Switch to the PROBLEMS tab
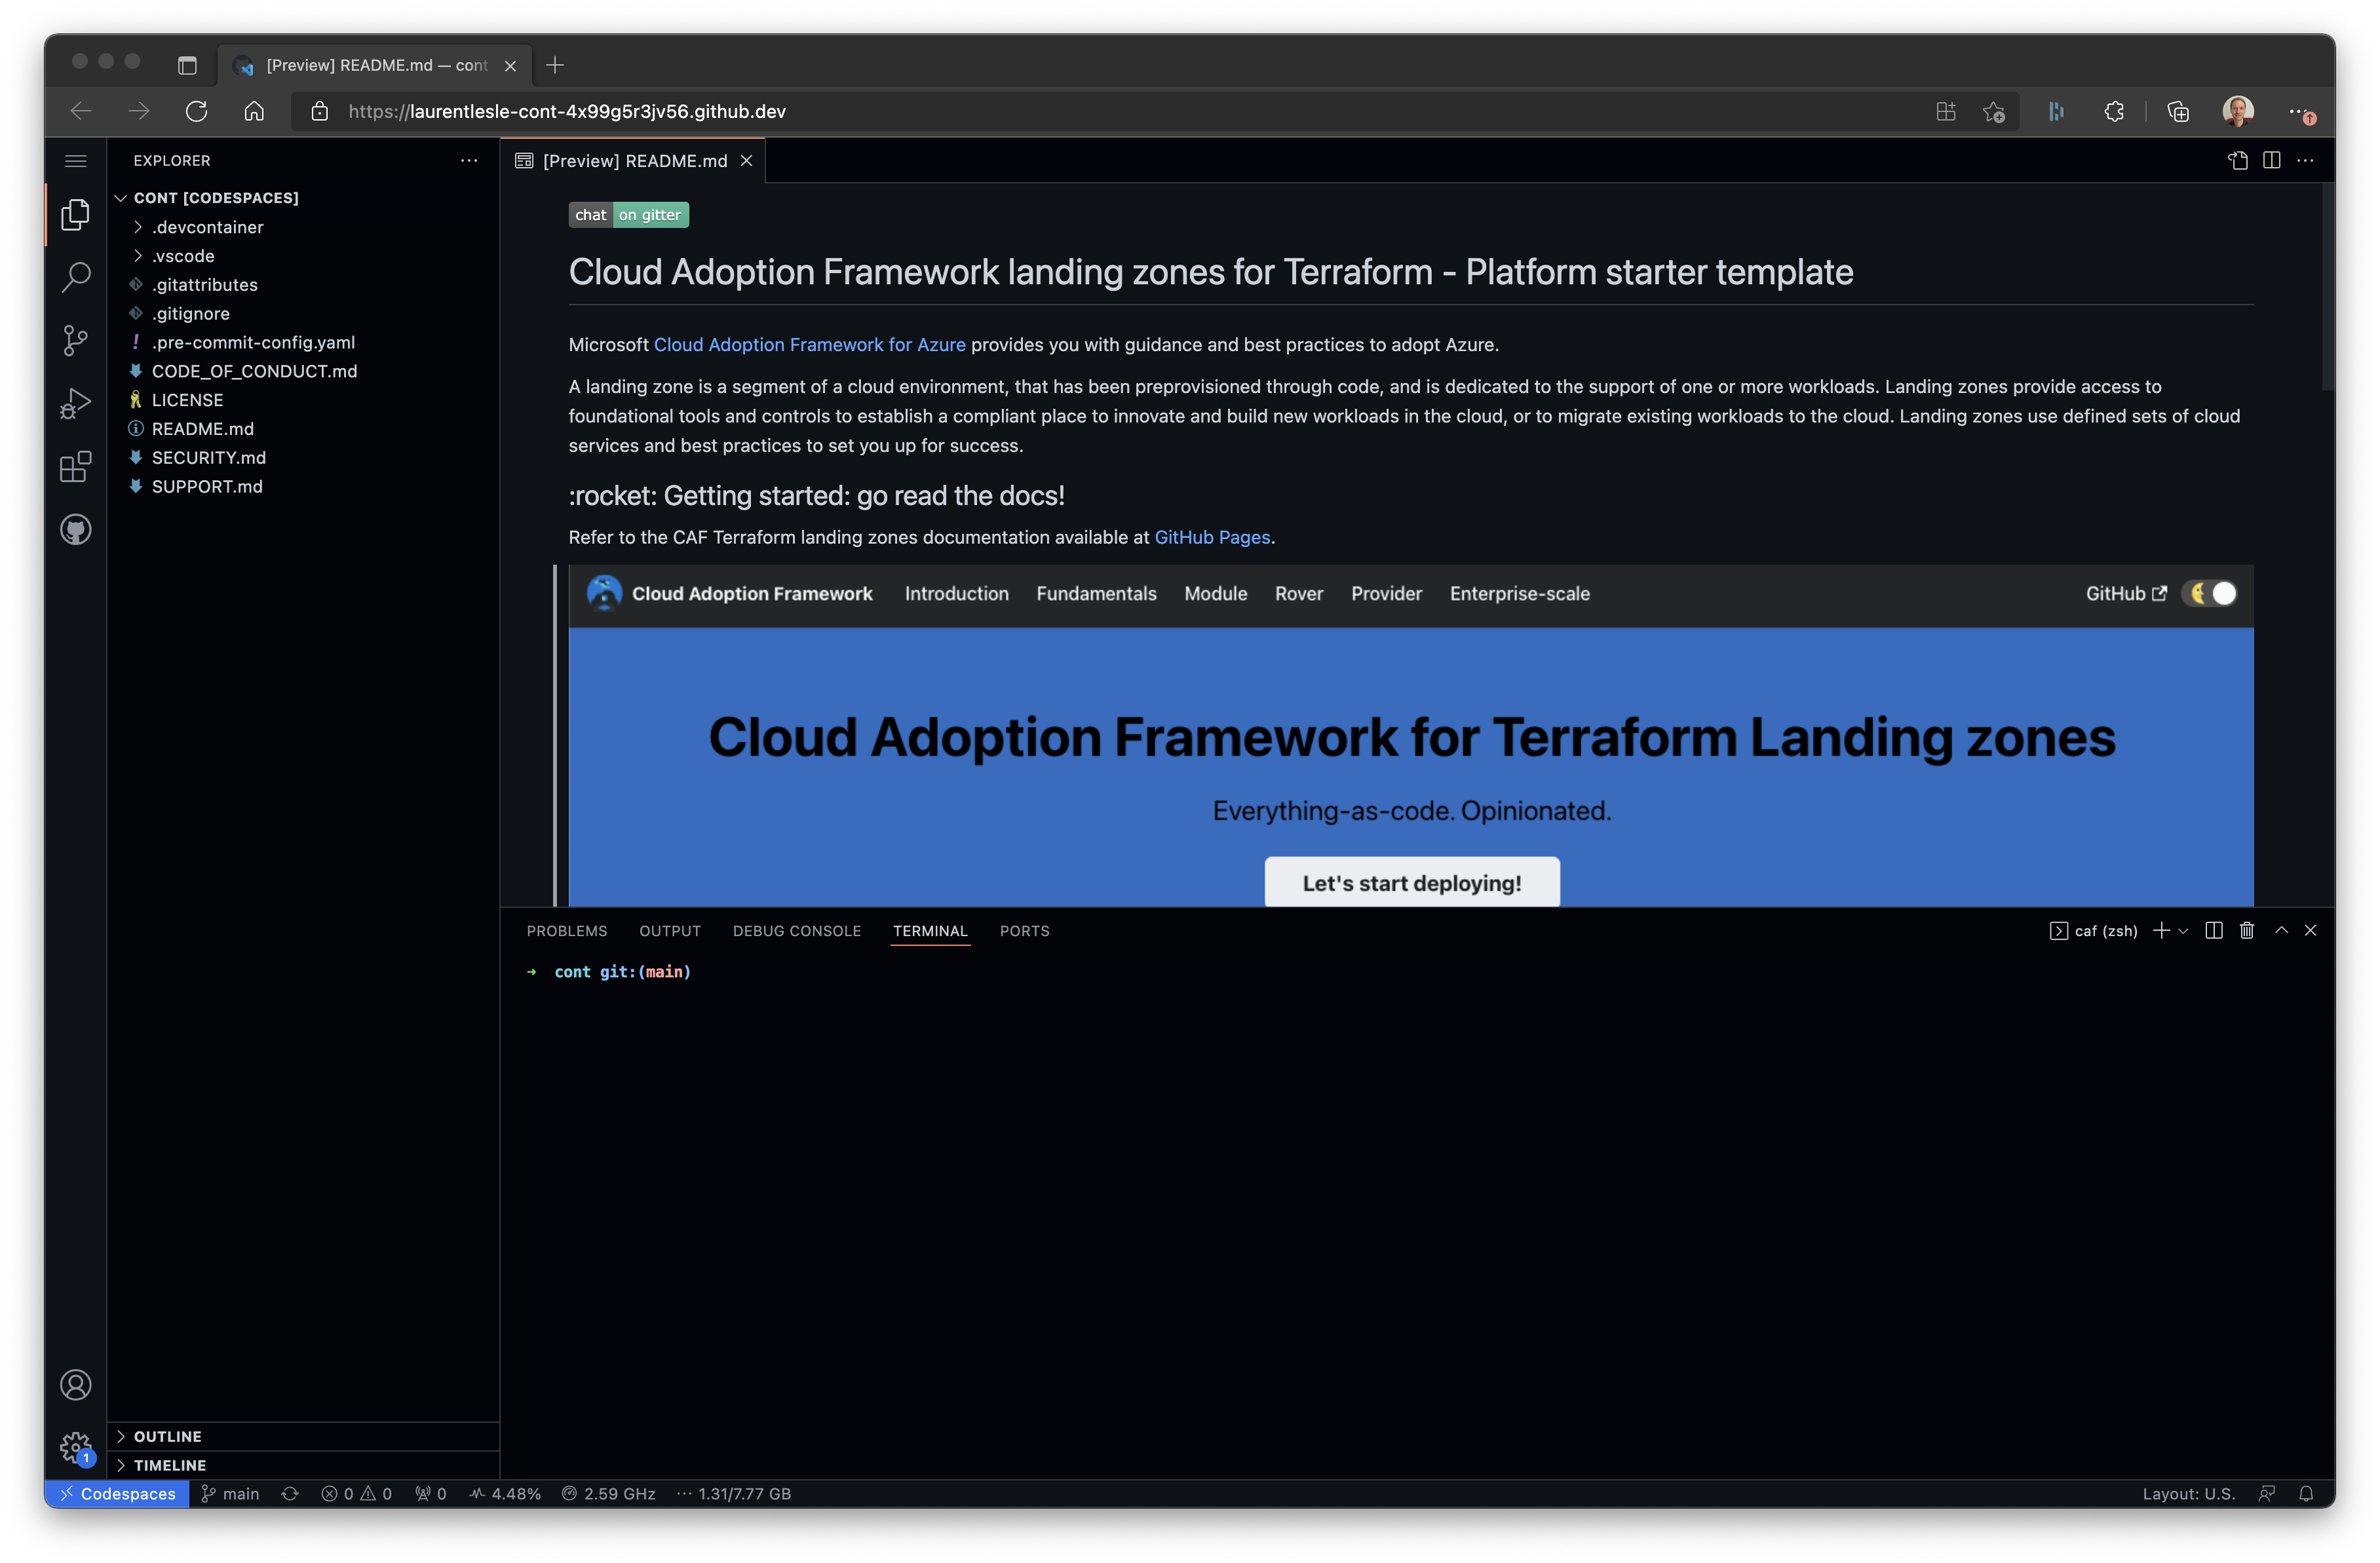This screenshot has height=1563, width=2380. pyautogui.click(x=567, y=930)
